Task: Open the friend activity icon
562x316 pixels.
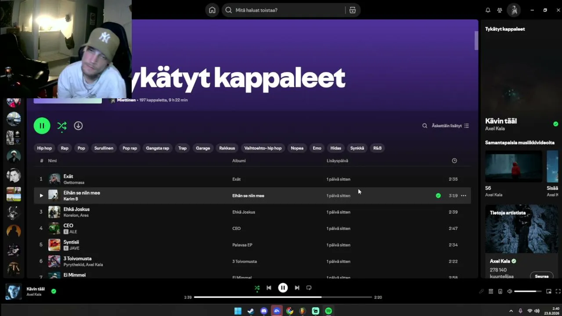Action: pyautogui.click(x=500, y=10)
